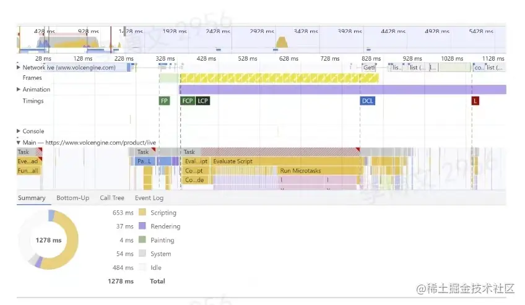The height and width of the screenshot is (305, 525).
Task: Select the Getl network request
Action: [368, 67]
